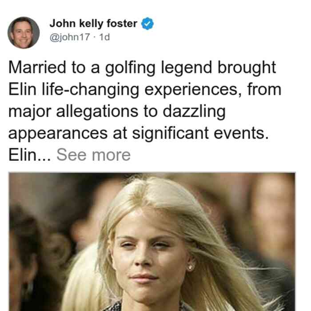311x311 pixels.
Task: Visit the @john17 handle
Action: [x=70, y=37]
